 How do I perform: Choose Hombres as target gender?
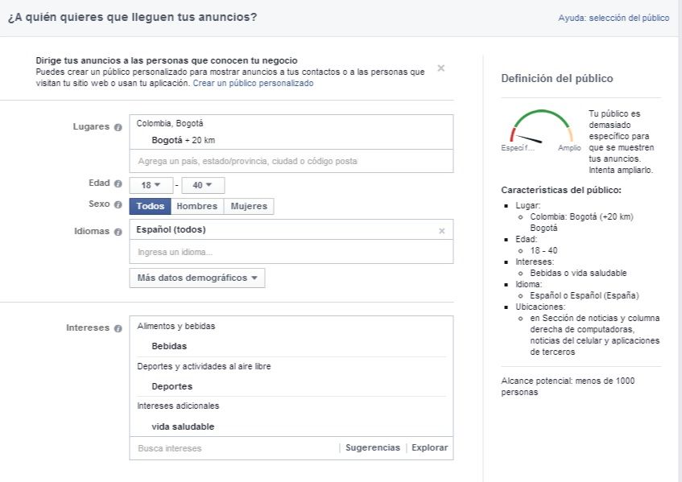[x=196, y=206]
